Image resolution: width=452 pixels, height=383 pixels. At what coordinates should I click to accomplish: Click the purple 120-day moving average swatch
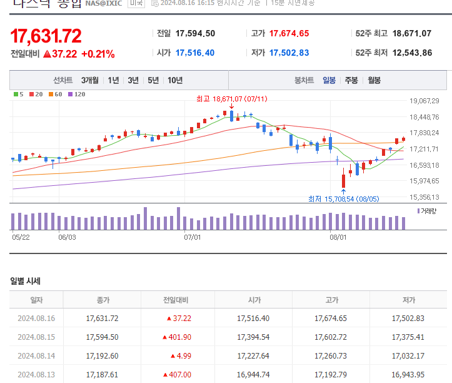(71, 94)
